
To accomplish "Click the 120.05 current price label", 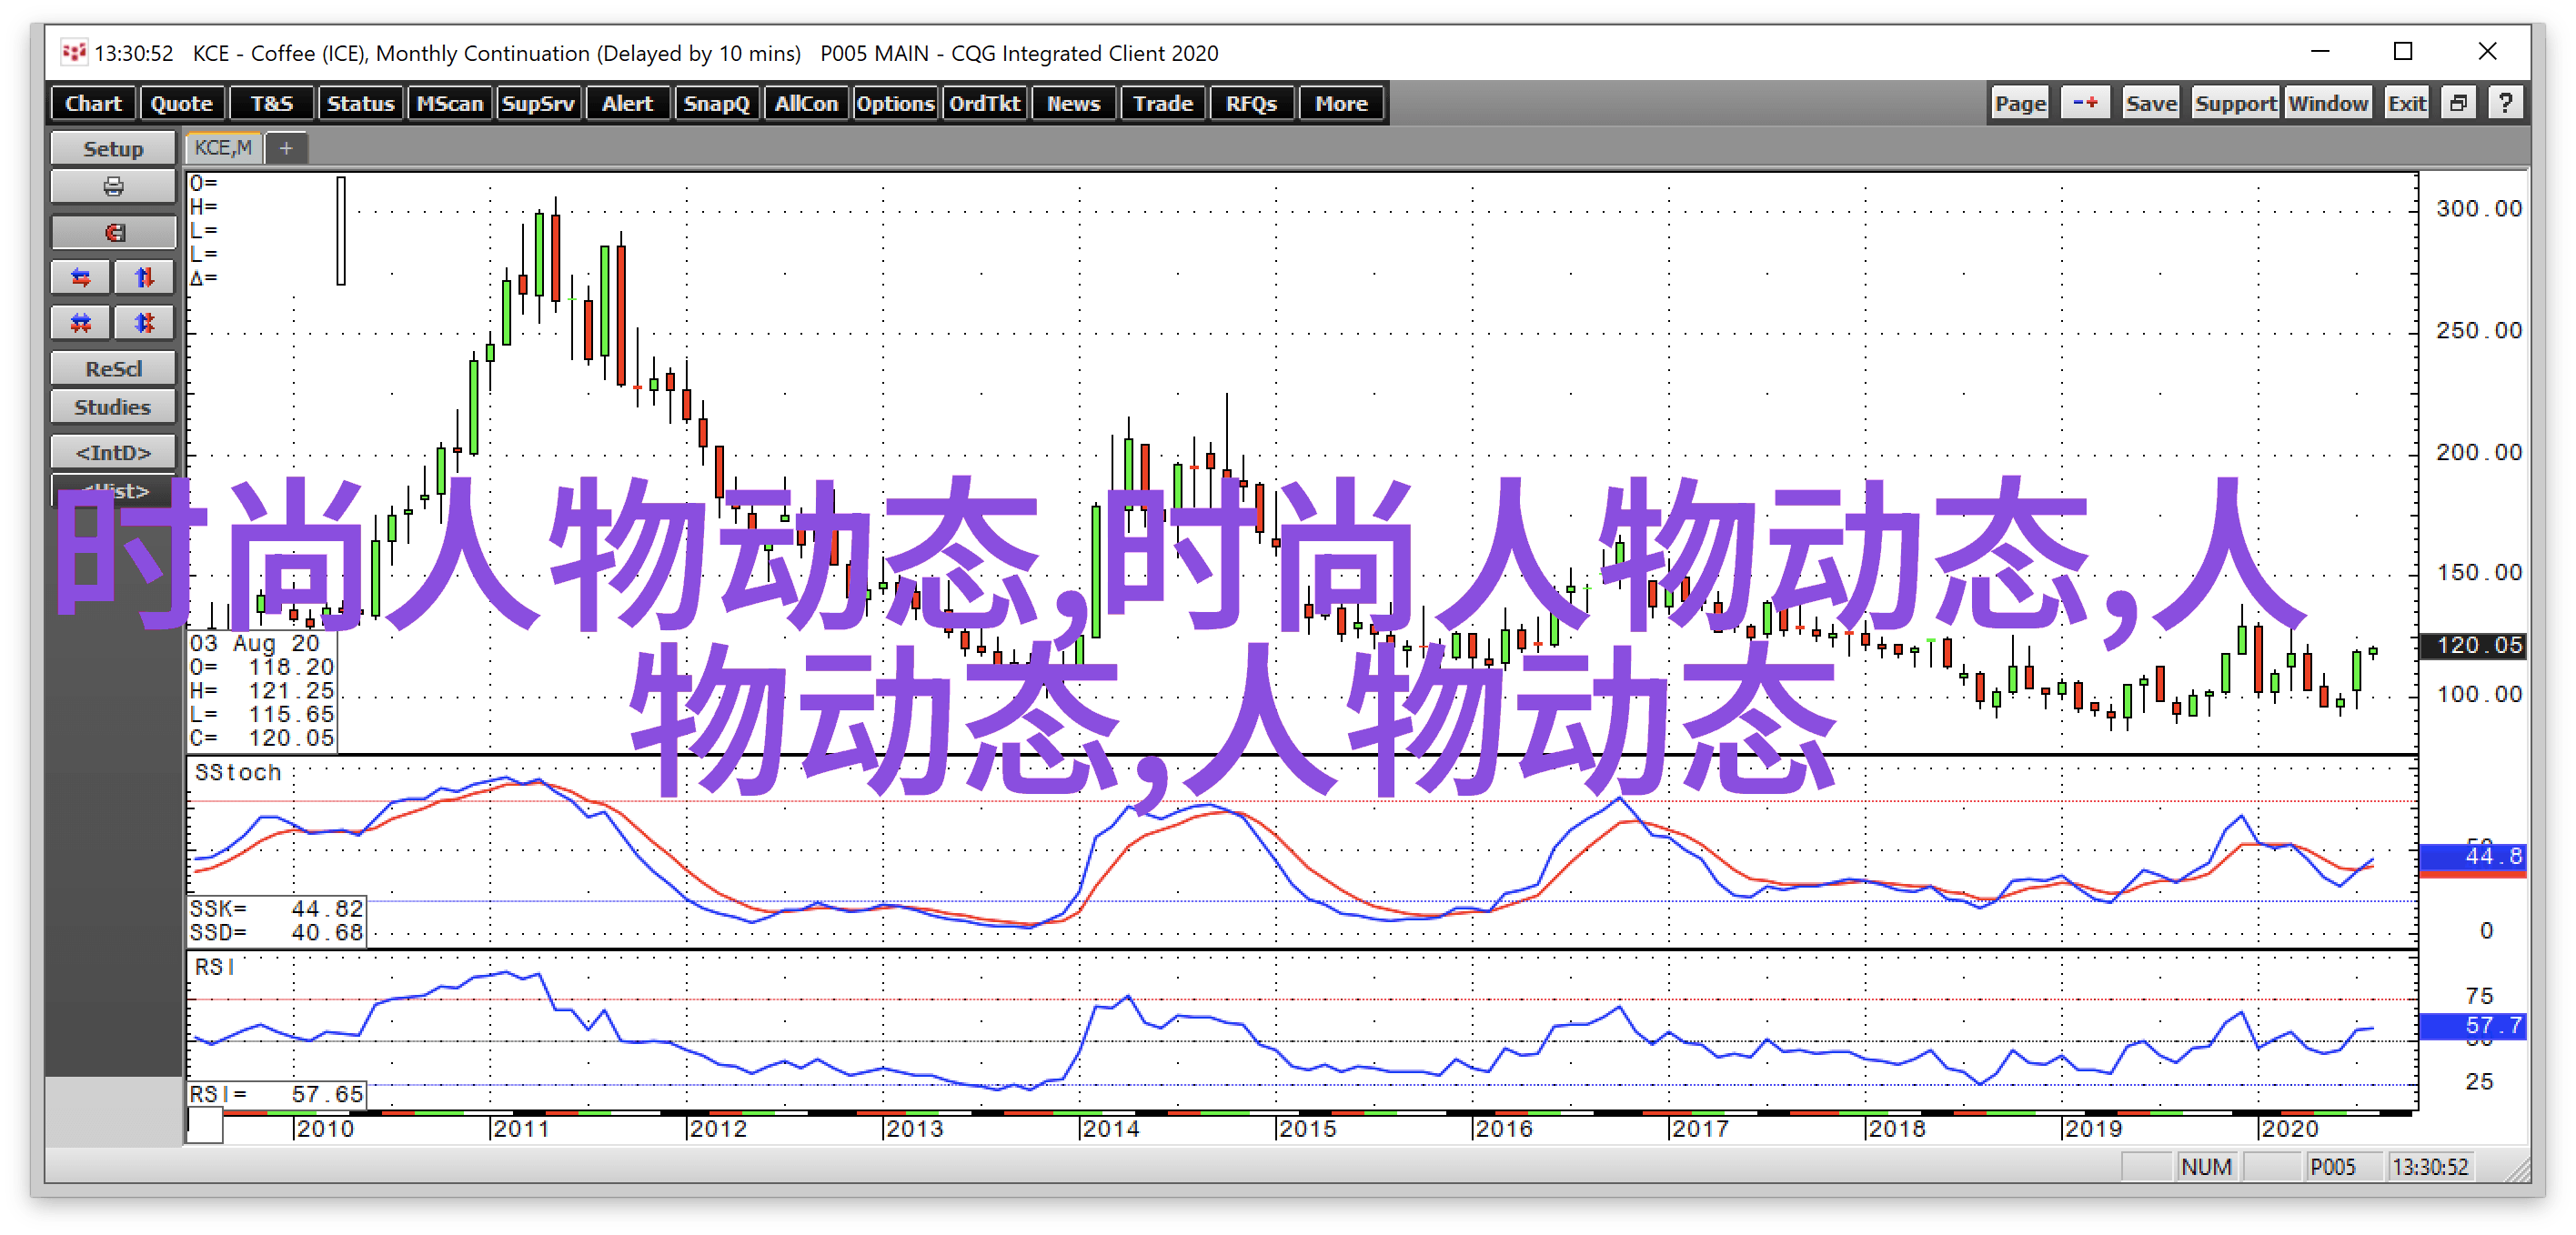I will 2474,645.
